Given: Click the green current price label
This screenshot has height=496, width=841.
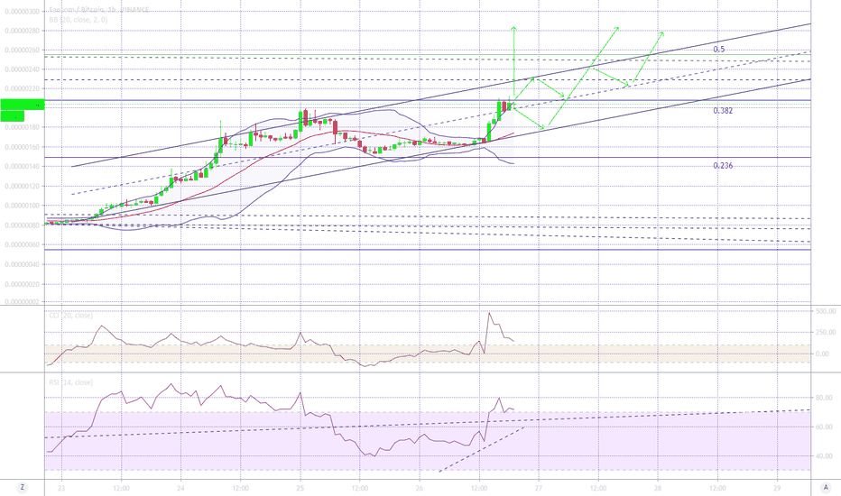Looking at the screenshot, I should click(x=22, y=106).
